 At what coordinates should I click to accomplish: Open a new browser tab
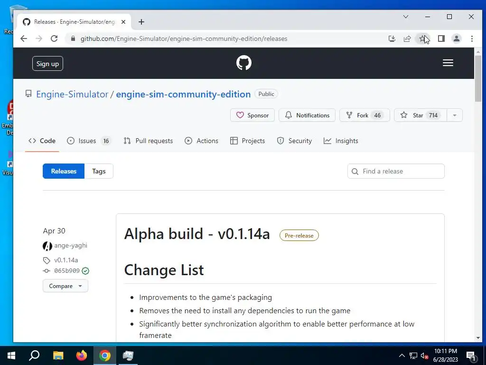coord(141,22)
